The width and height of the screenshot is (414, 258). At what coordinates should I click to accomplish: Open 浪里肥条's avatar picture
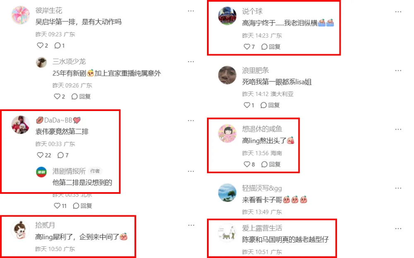pos(227,75)
